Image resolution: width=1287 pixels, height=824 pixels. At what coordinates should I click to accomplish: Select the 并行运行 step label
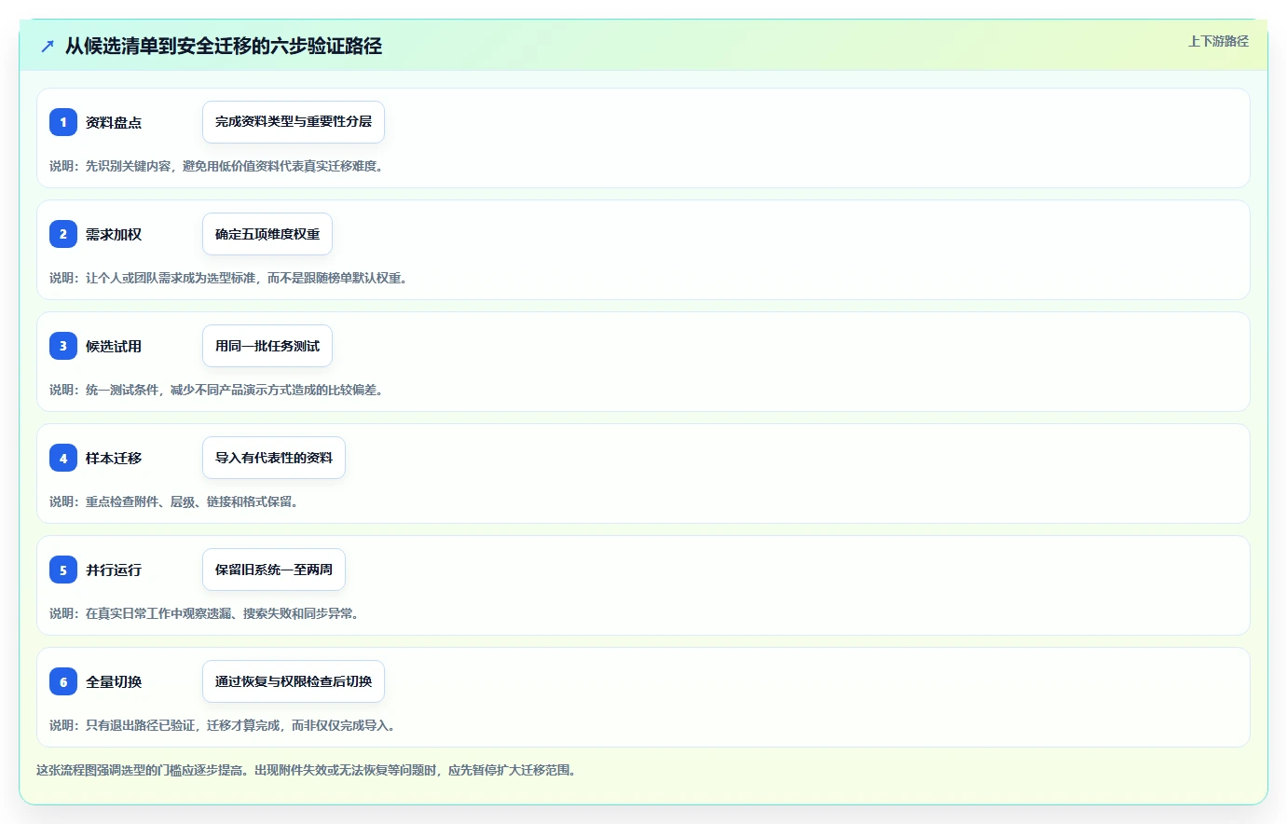click(x=114, y=570)
